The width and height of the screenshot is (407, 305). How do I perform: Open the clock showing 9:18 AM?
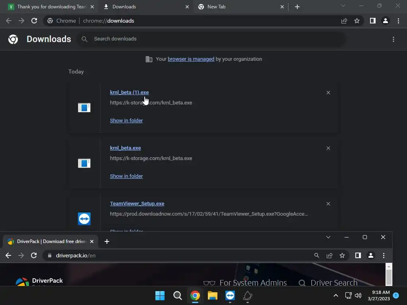pyautogui.click(x=379, y=295)
